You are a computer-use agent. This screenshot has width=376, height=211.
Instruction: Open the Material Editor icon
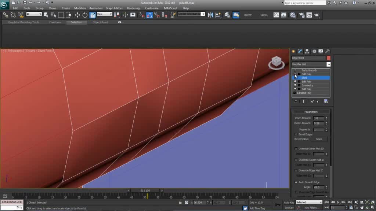tap(293, 15)
